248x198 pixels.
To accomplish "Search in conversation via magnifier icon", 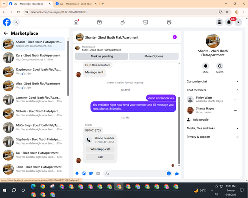I will coord(220,66).
